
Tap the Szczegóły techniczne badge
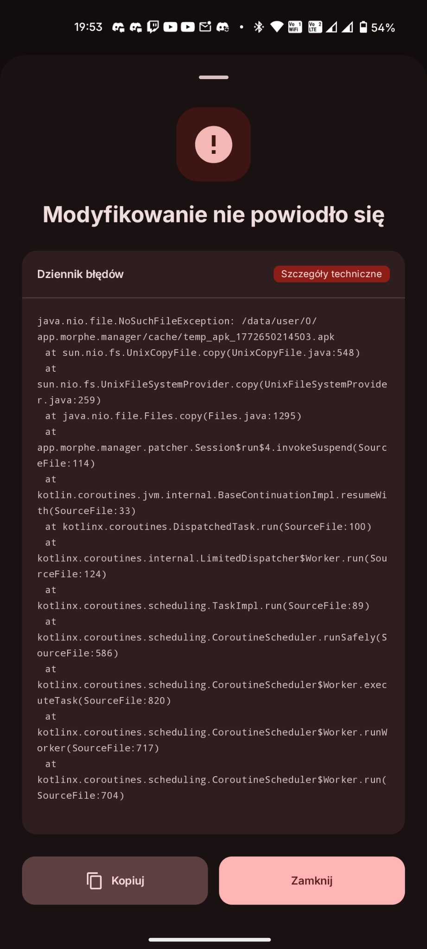331,274
